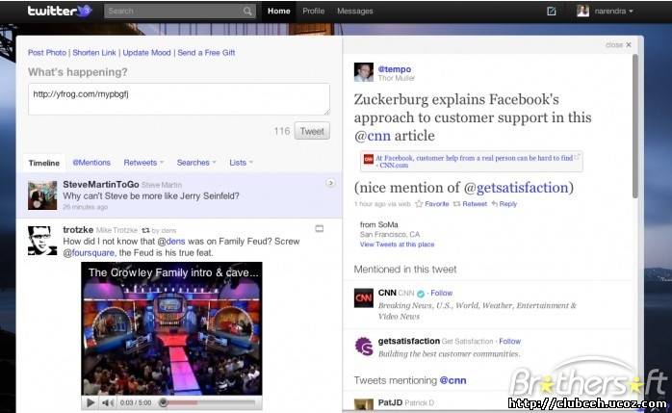Click the @foursquare mention
Image resolution: width=672 pixels, height=413 pixels.
click(x=89, y=253)
